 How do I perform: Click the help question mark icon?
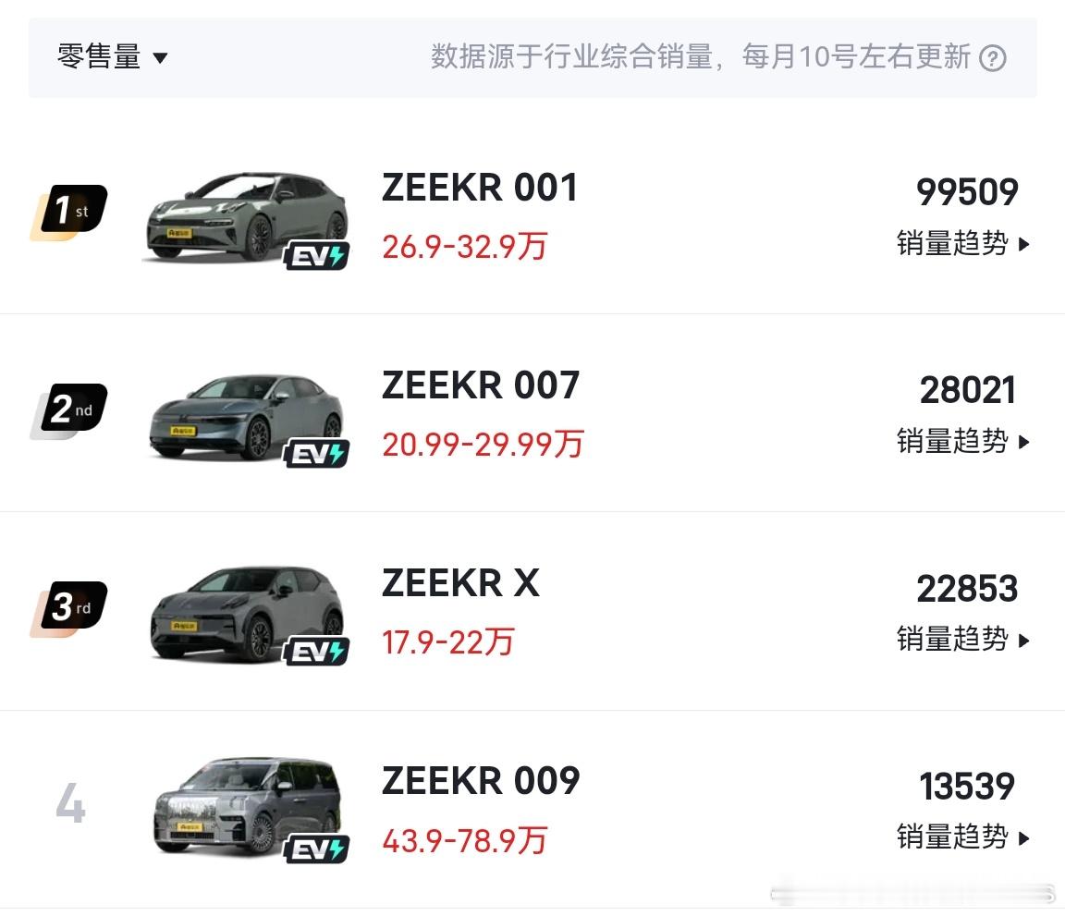(x=992, y=57)
